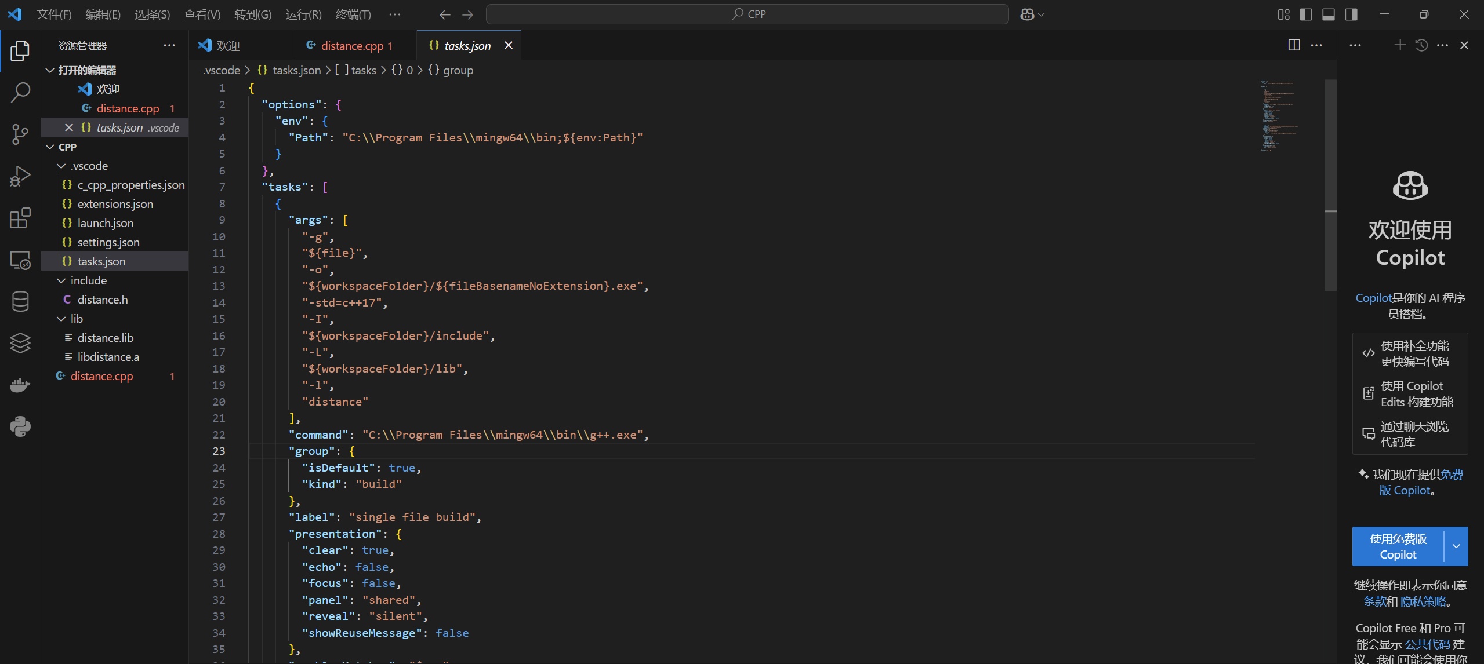This screenshot has height=664, width=1484.
Task: Collapse the CPP workspace folder
Action: pyautogui.click(x=115, y=147)
